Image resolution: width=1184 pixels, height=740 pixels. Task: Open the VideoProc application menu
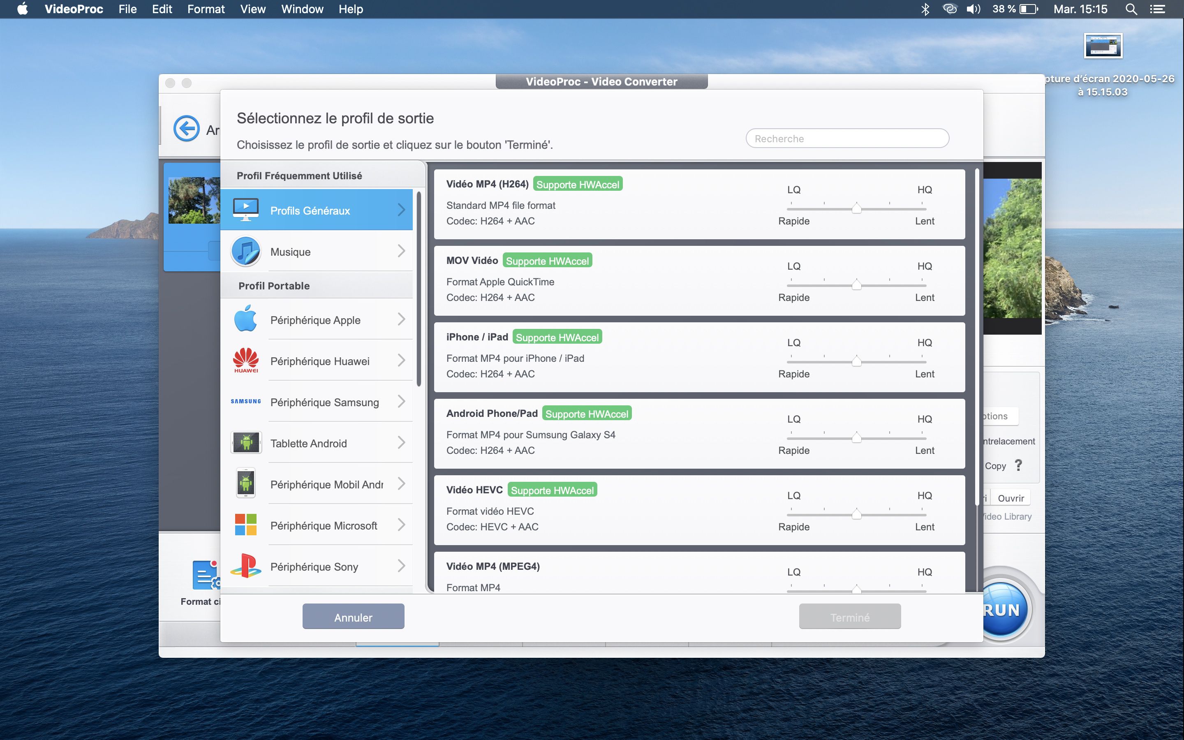[x=74, y=9]
